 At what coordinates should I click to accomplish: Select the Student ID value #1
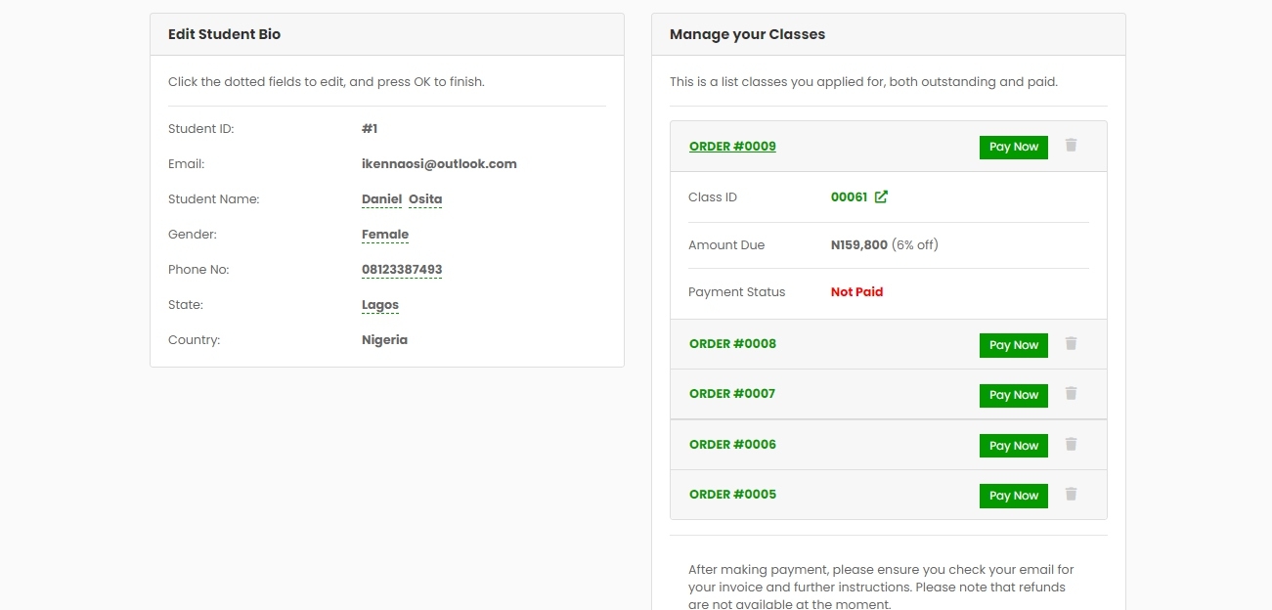370,129
